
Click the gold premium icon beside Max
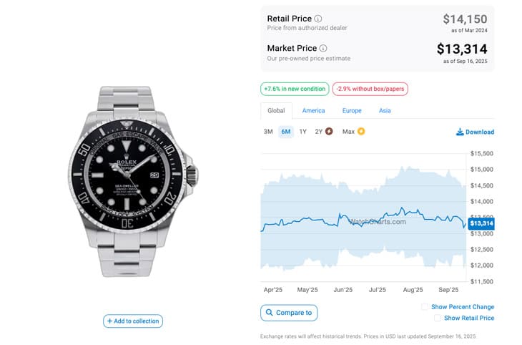point(361,132)
